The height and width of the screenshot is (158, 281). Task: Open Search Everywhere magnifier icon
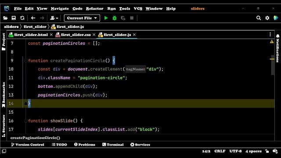(x=259, y=18)
